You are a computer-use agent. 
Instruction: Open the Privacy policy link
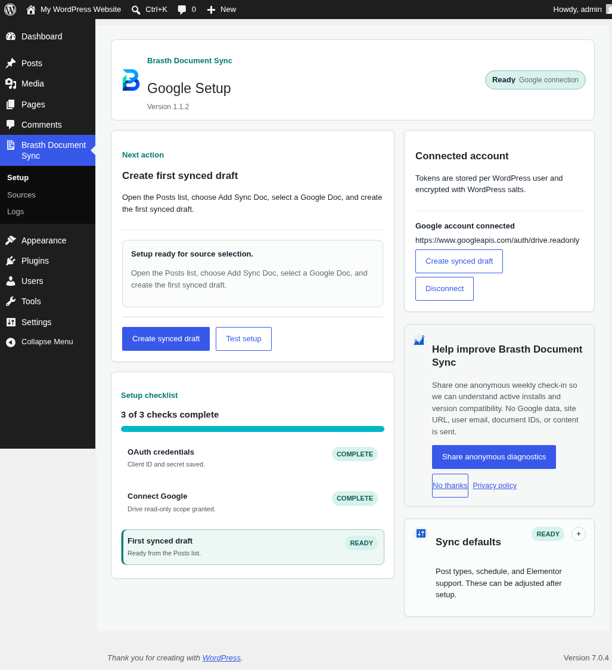[495, 486]
